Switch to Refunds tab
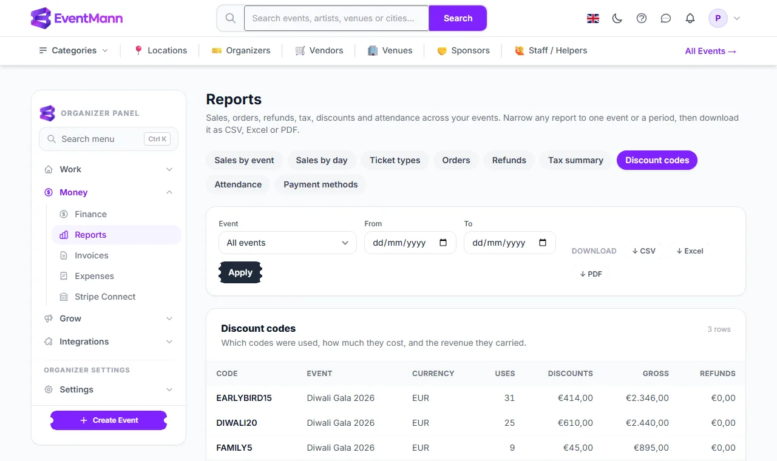This screenshot has height=461, width=777. [x=509, y=160]
